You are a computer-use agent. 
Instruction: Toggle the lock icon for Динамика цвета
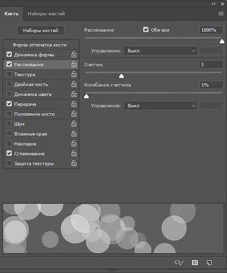pyautogui.click(x=74, y=94)
